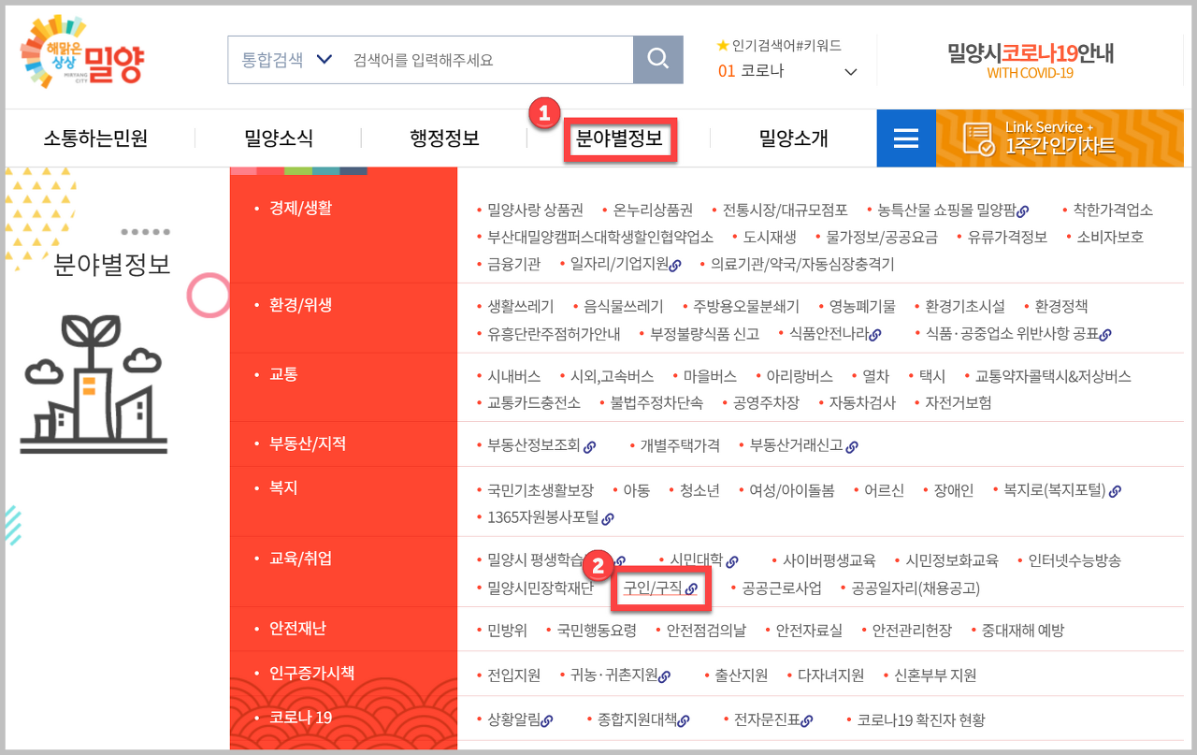
Task: Open 민방위 link
Action: click(507, 631)
